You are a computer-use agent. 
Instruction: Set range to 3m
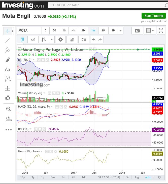click(53, 177)
